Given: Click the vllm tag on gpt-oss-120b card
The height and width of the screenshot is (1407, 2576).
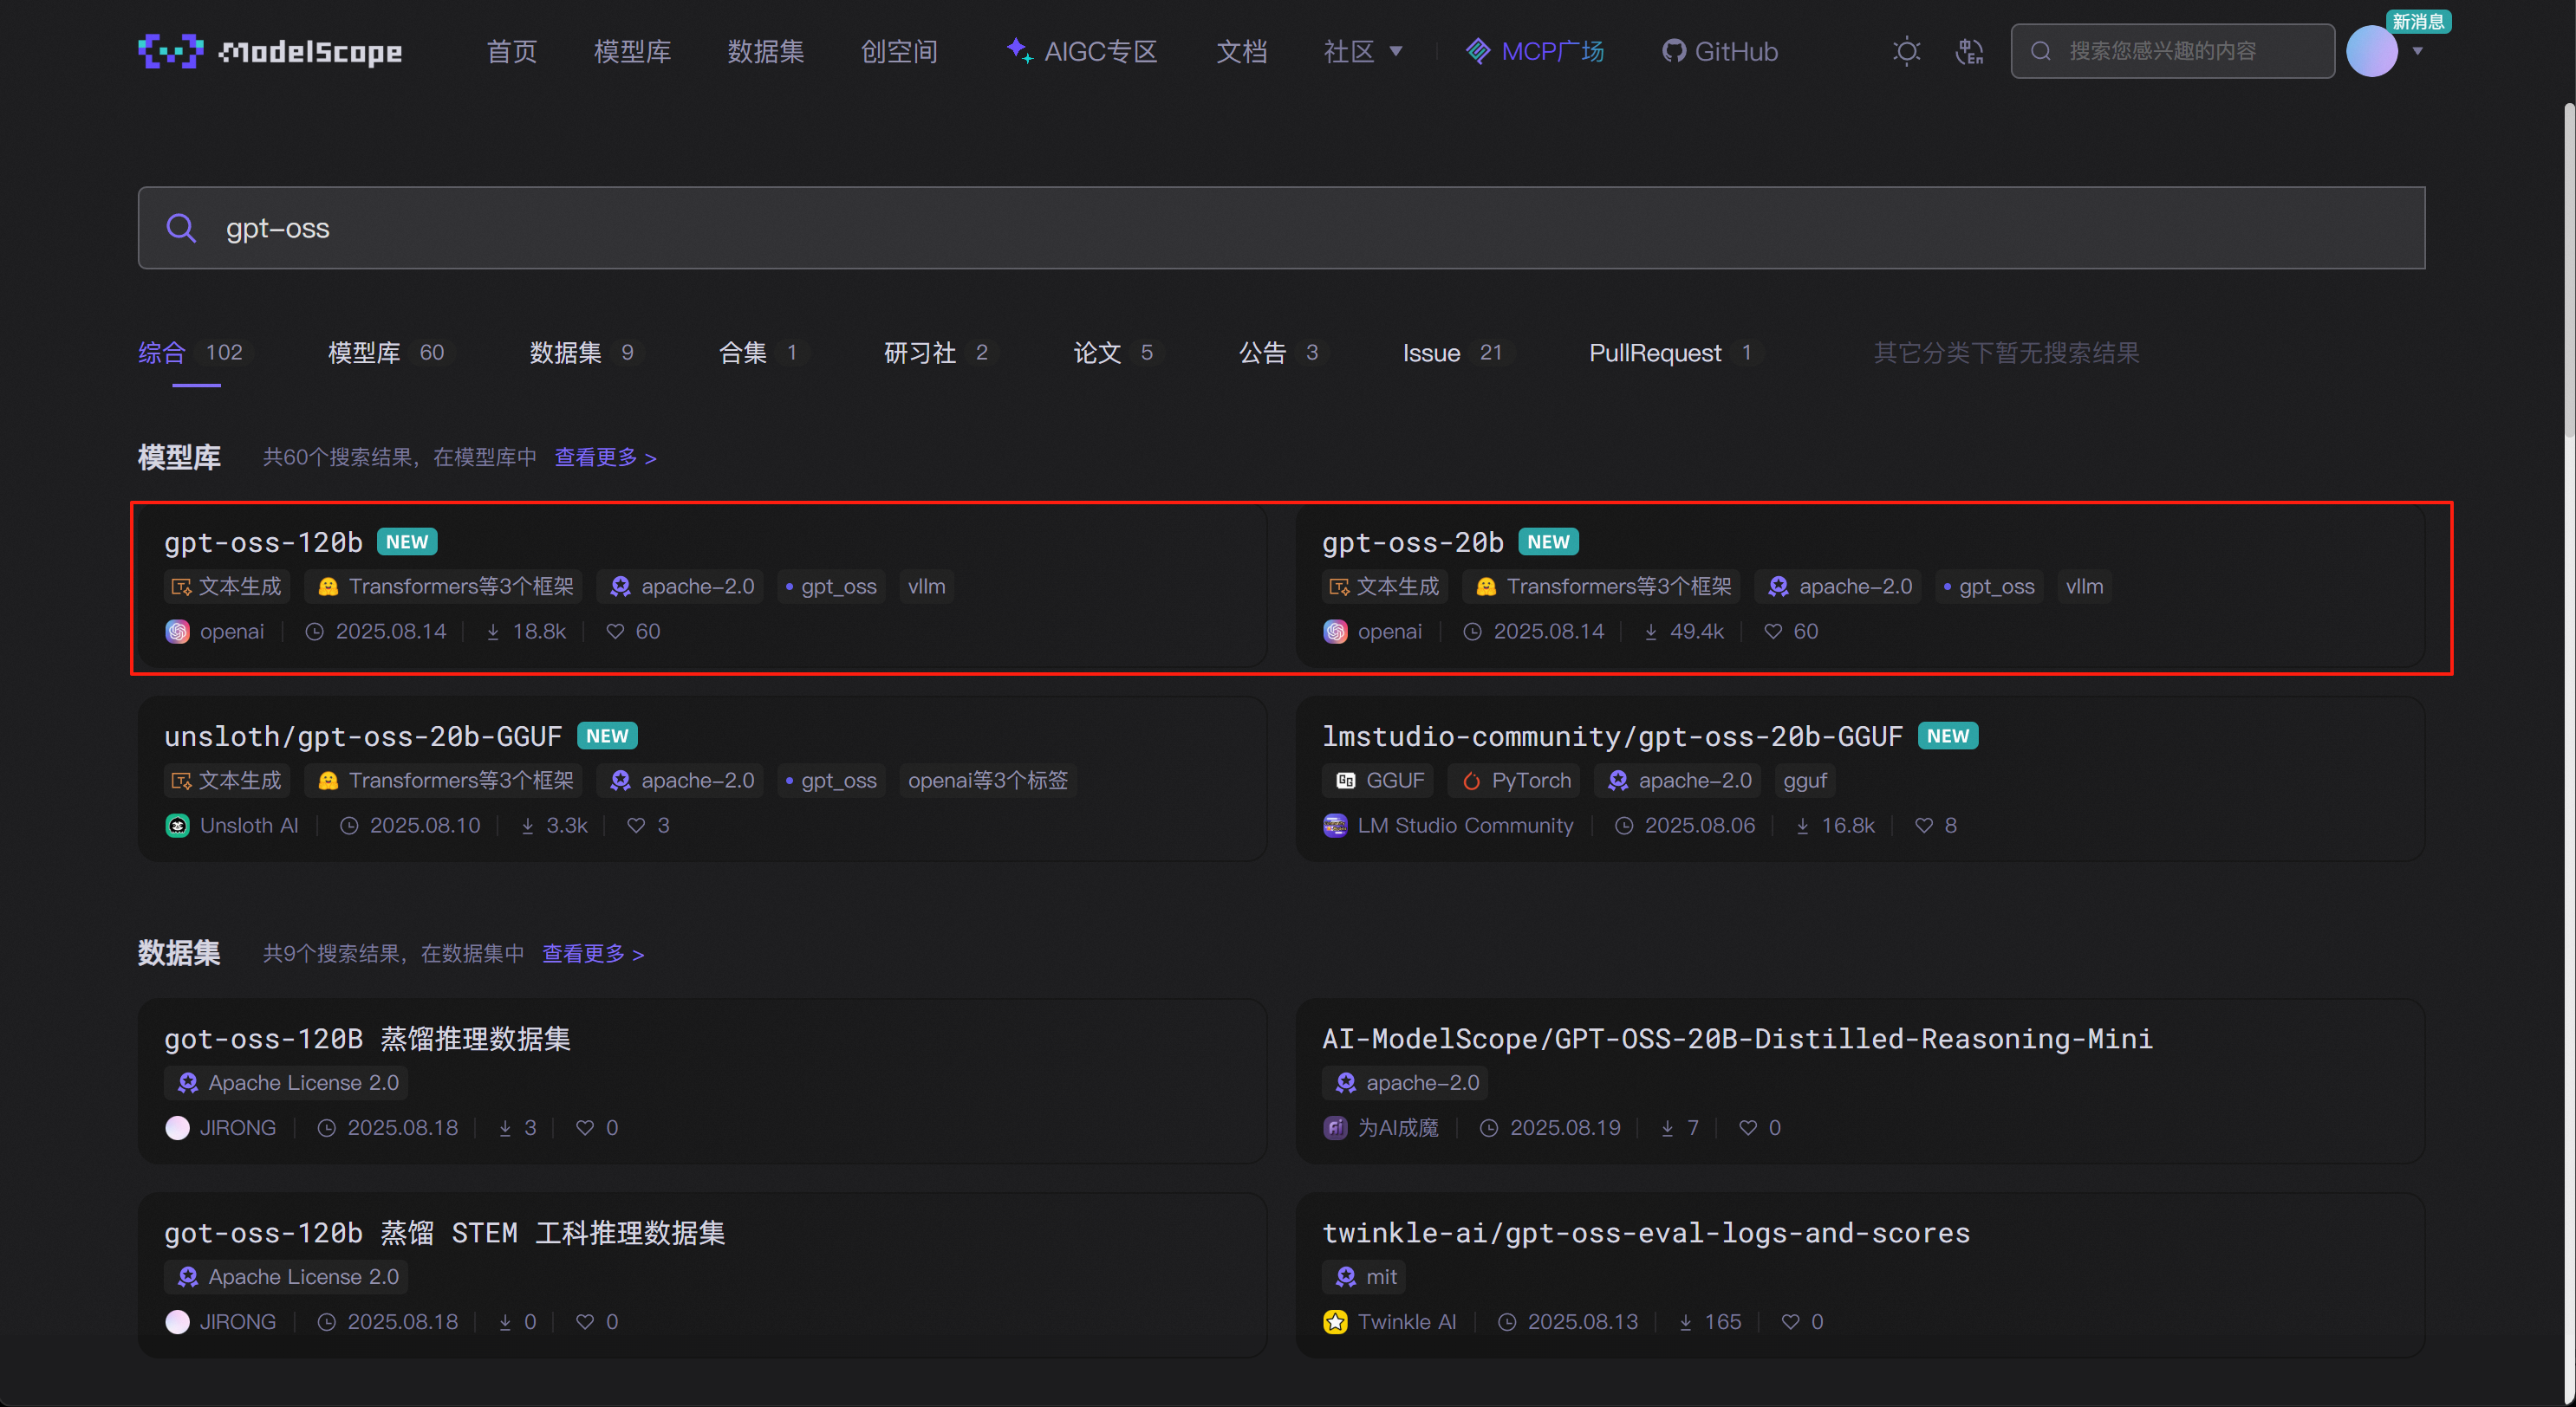Looking at the screenshot, I should click(x=926, y=587).
